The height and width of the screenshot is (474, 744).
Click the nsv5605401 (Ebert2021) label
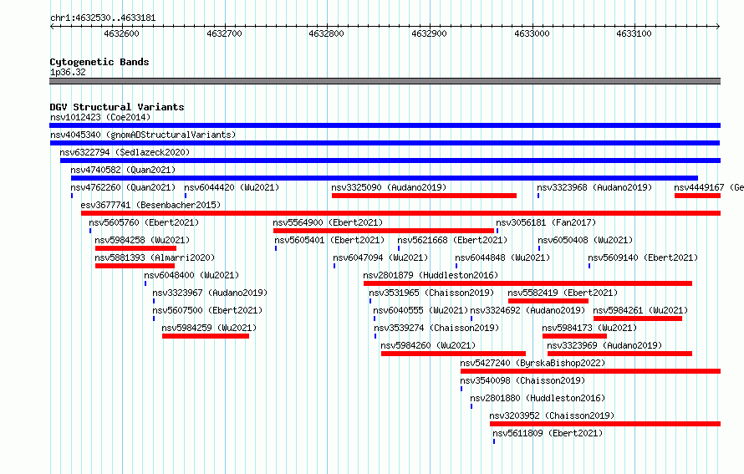click(329, 240)
